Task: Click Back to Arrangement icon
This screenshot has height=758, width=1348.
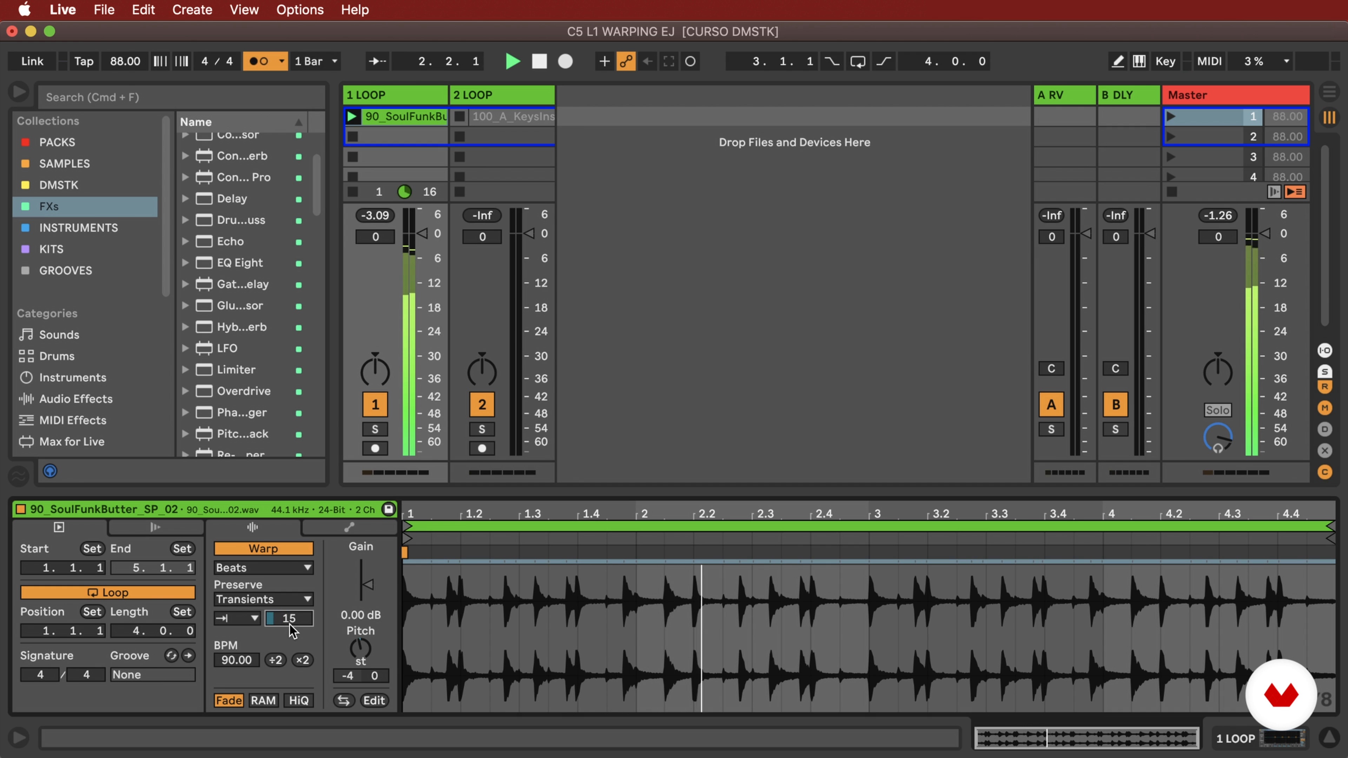Action: (x=1295, y=192)
